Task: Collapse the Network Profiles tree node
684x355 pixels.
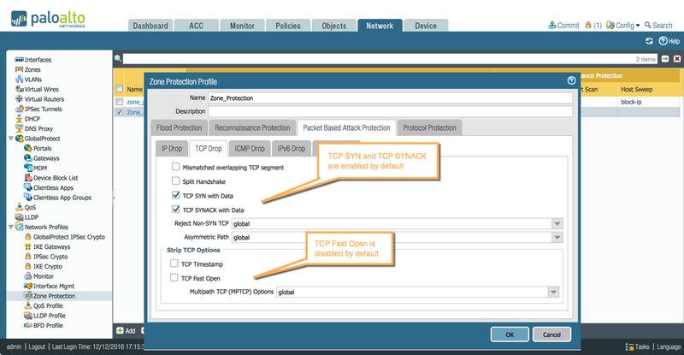Action: (11, 227)
